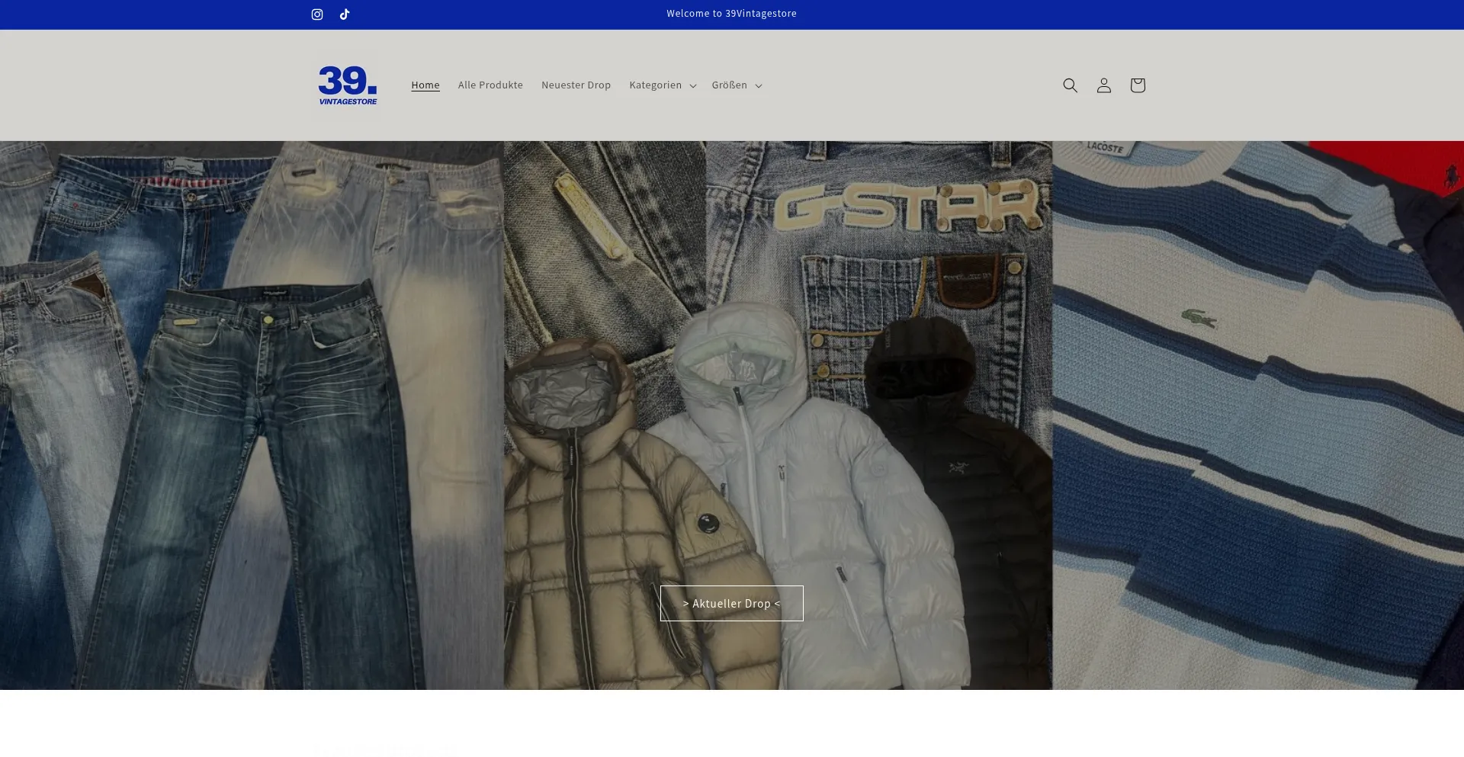
Task: Click the striped Lacoste sweater photo
Action: (x=1258, y=415)
